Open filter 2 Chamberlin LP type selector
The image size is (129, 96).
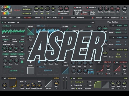pos(79,85)
